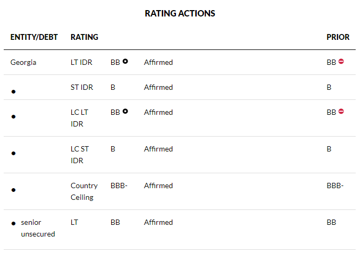Click red negative outlook icon in LT IDR prior
361x253 pixels.
[341, 62]
